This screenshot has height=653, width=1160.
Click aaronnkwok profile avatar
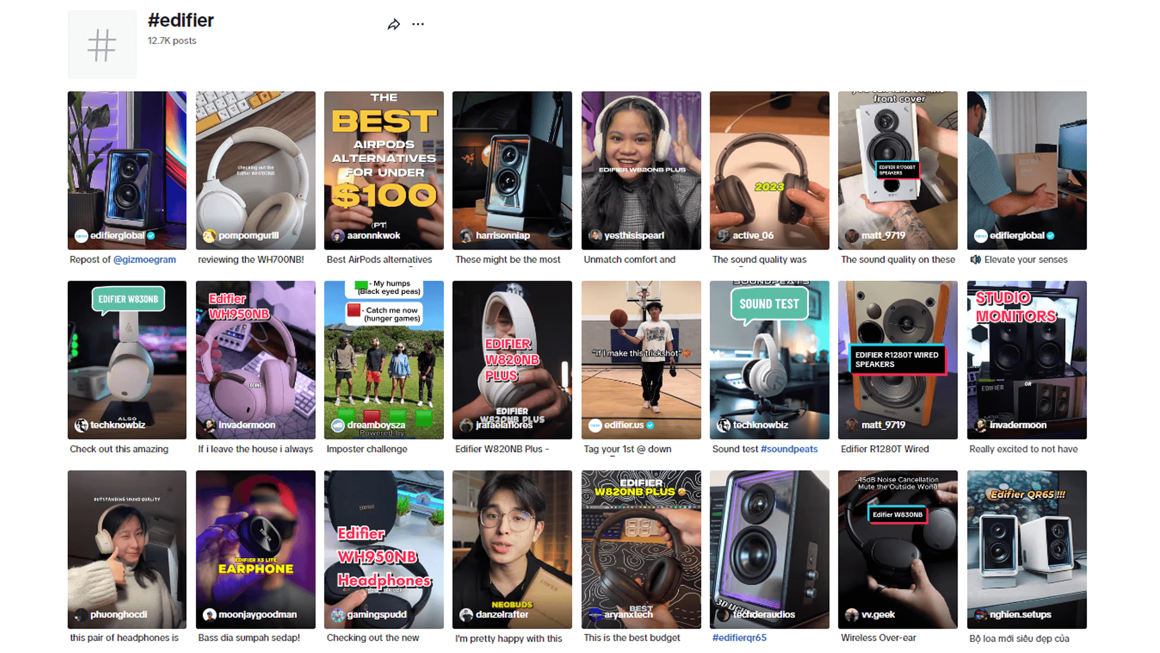point(338,236)
